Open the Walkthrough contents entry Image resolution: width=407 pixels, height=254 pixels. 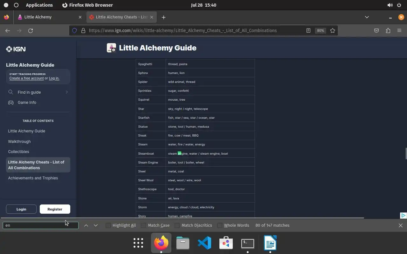click(19, 142)
